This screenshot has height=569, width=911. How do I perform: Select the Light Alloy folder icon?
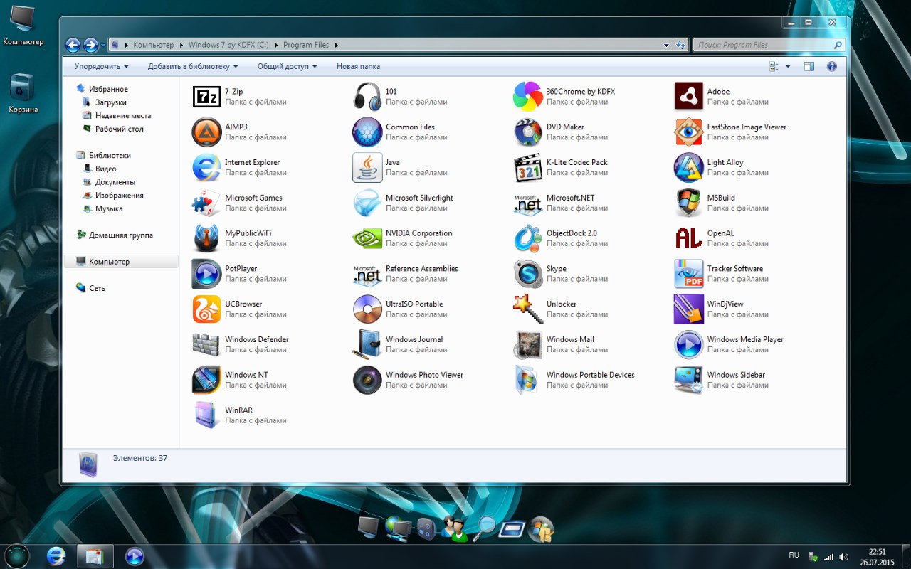689,168
